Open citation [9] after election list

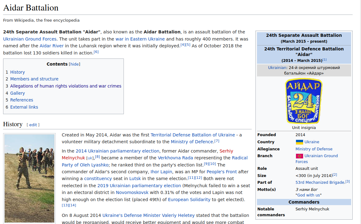point(206,164)
